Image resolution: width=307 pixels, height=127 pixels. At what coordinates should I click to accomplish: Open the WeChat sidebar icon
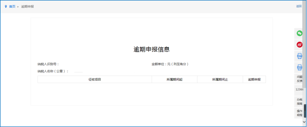coord(299,33)
